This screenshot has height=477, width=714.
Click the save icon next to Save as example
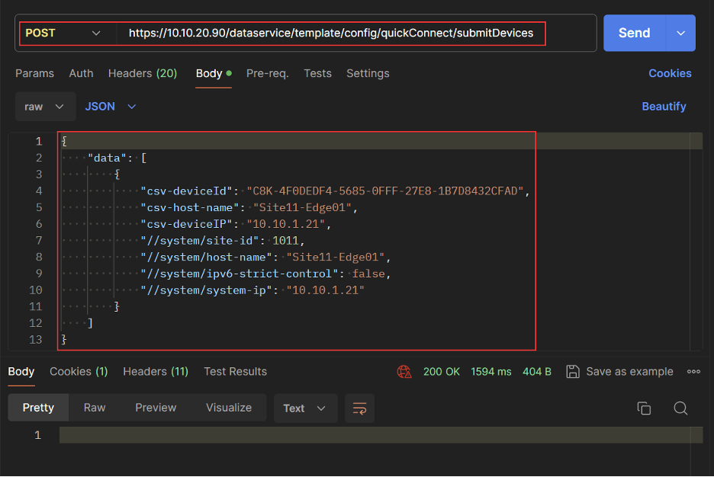[x=573, y=372]
